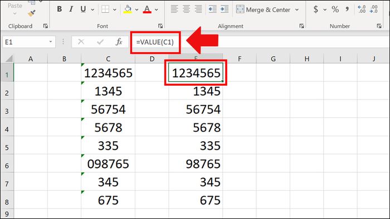The image size is (390, 219).
Task: Select column G header
Action: point(273,59)
